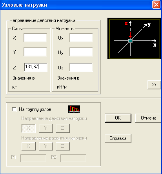162x174 pixels.
Task: Close the Узловые нагрузки dialog
Action: 156,5
